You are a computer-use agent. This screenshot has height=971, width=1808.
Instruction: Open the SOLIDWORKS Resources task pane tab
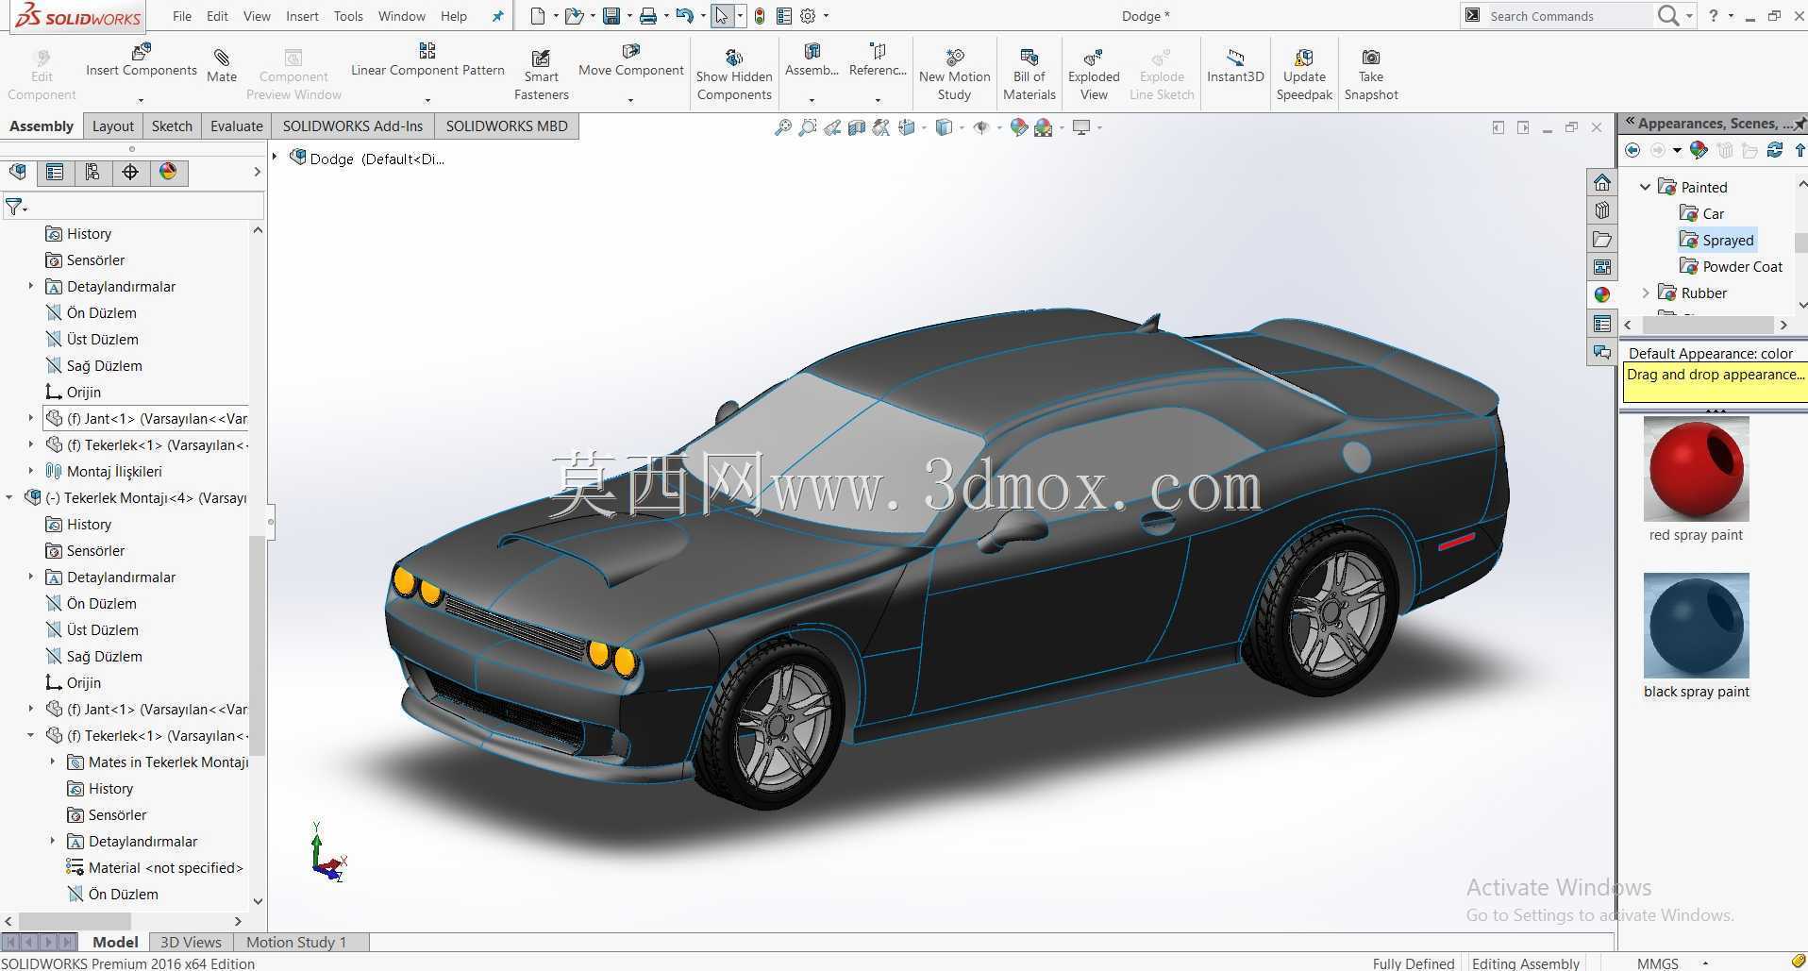[1602, 182]
